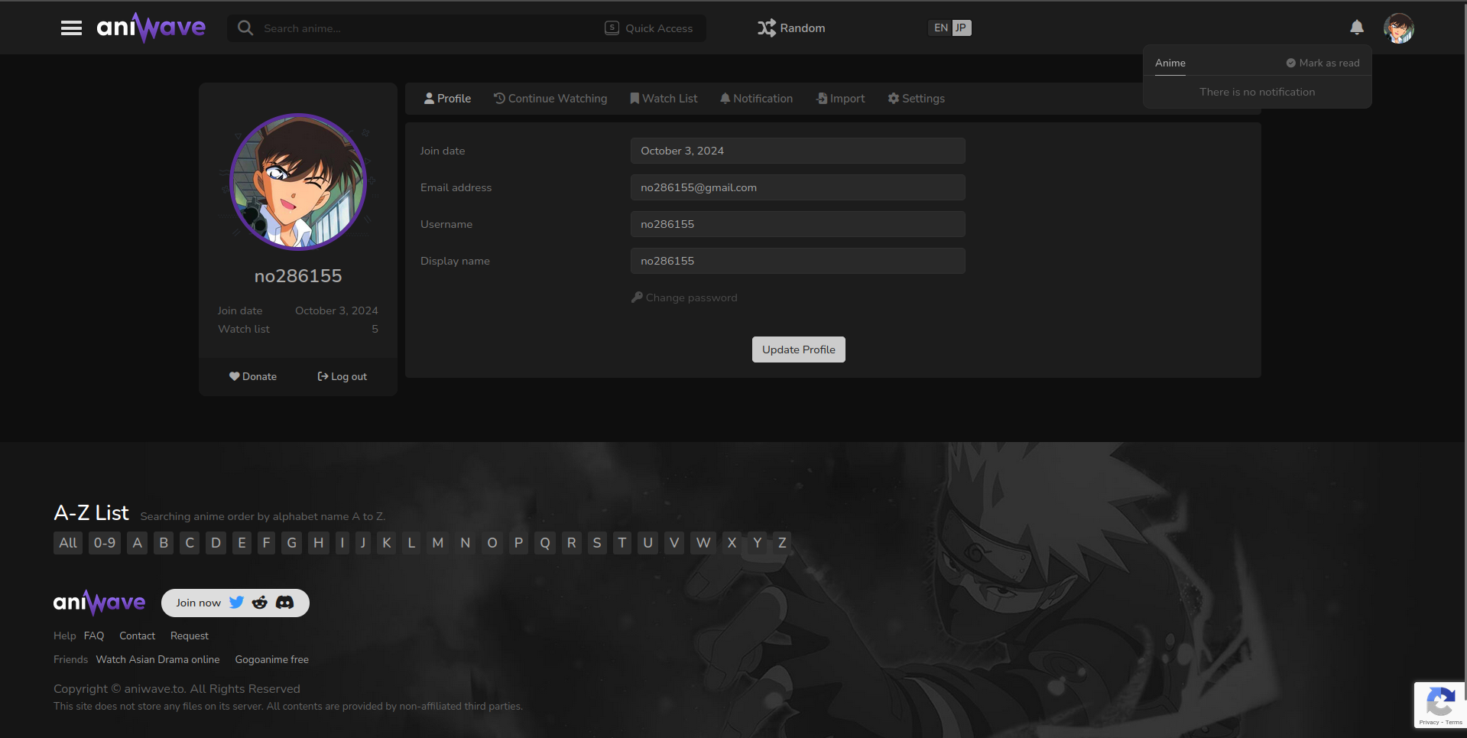The width and height of the screenshot is (1467, 738).
Task: Log out of the account
Action: tap(342, 376)
